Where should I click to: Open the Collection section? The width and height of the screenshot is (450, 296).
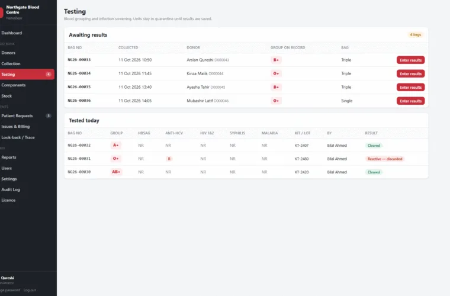(x=11, y=64)
